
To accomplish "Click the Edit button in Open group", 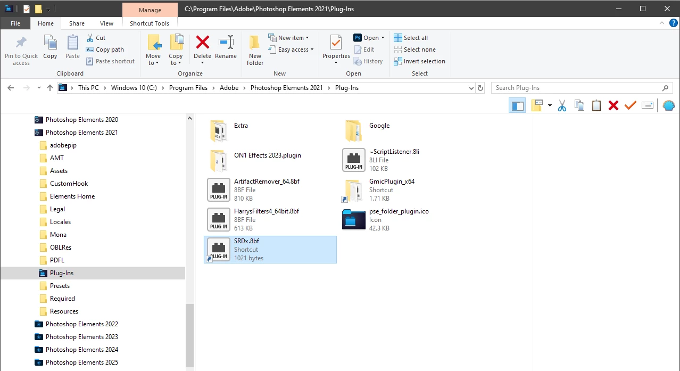I will point(364,50).
